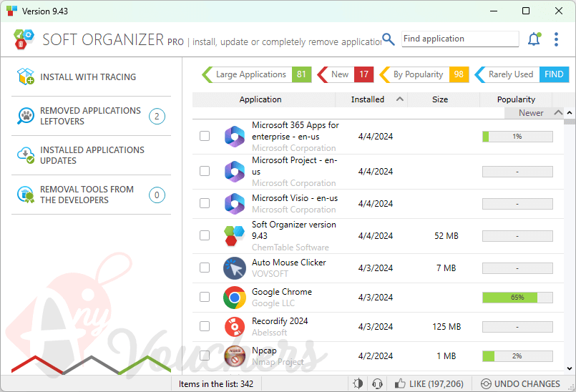Check the Soft Organizer version 9.43 checkbox
The image size is (576, 392).
pyautogui.click(x=205, y=235)
